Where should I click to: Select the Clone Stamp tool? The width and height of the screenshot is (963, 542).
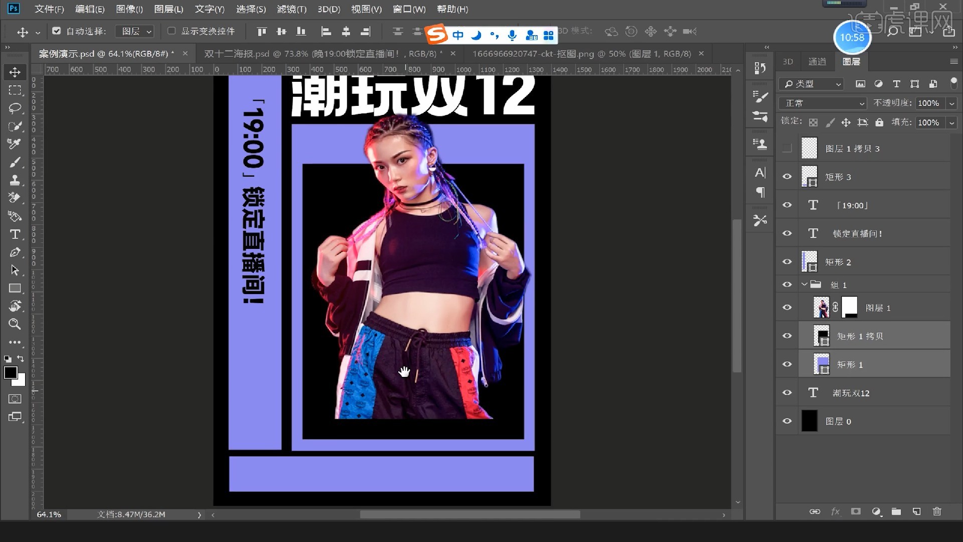15,180
